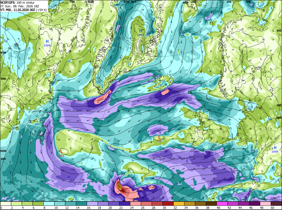Click the legend scale label '36'
The height and width of the screenshot is (210, 282).
197,208
